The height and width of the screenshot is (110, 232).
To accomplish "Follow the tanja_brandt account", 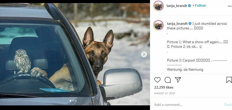I will (200, 6).
